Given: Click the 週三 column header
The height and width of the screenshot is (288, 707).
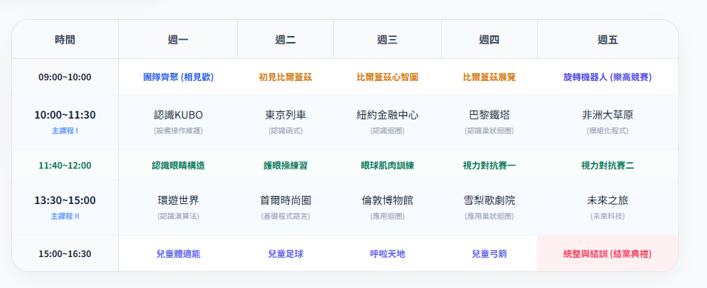Looking at the screenshot, I should point(387,40).
